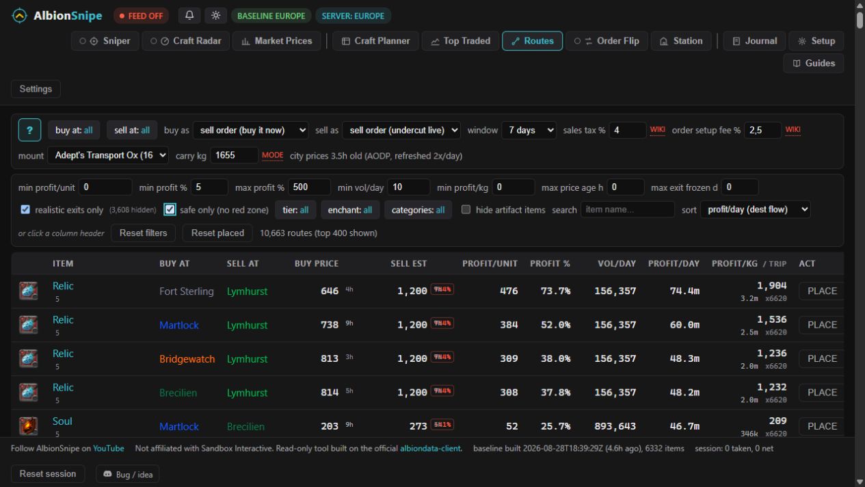This screenshot has height=487, width=865.
Task: Open the buy as dropdown
Action: (250, 130)
